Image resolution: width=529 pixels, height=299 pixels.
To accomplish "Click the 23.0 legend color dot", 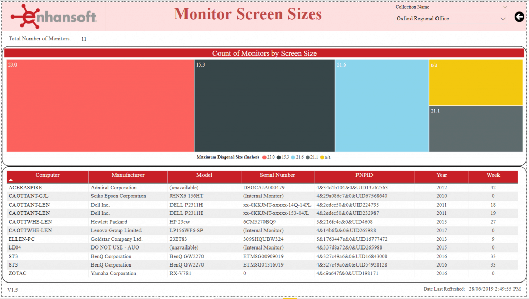I will pos(264,157).
